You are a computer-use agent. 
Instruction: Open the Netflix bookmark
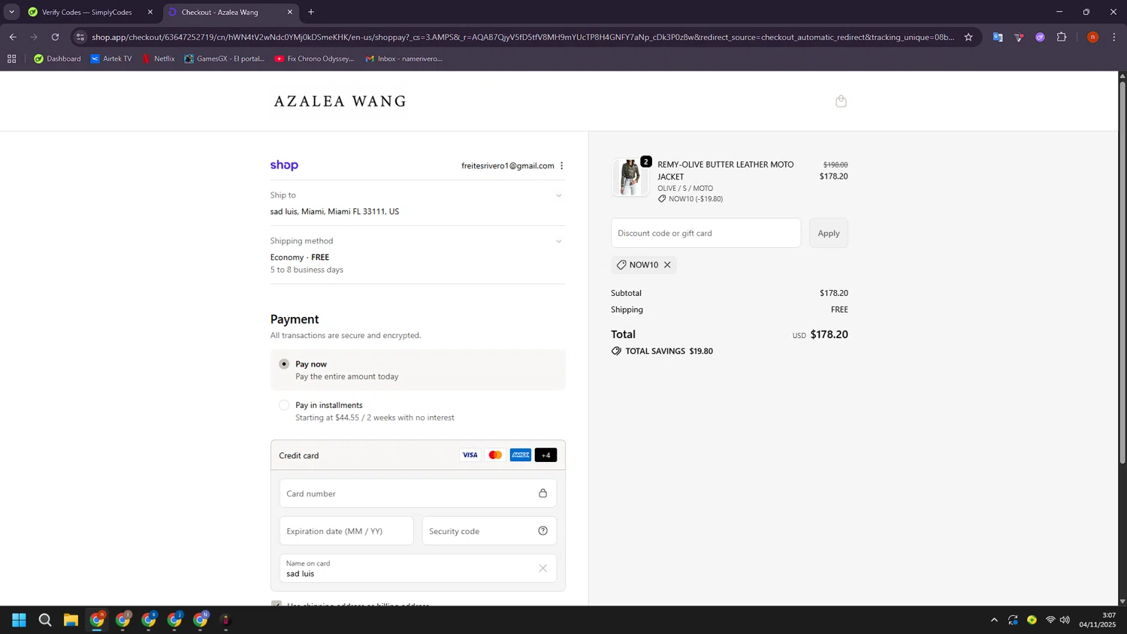click(x=158, y=59)
